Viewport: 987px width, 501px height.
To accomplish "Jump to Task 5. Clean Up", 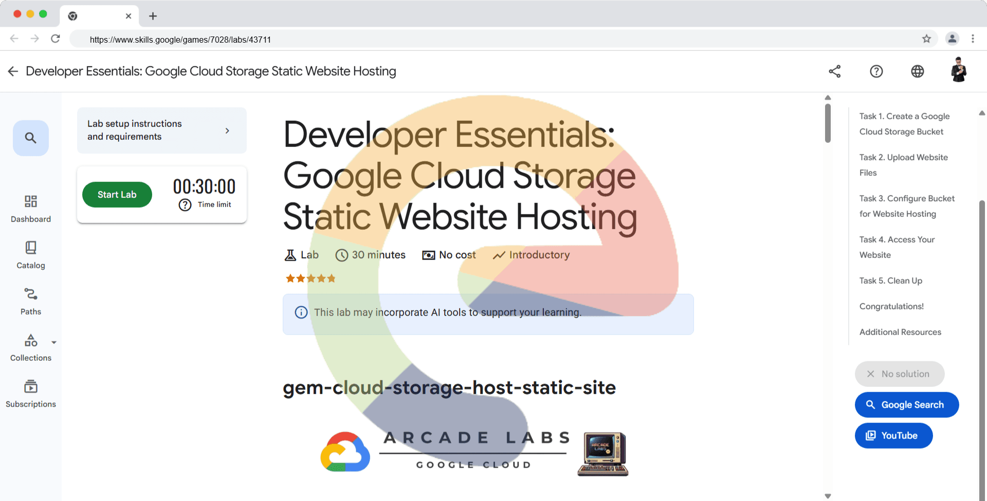I will pos(890,281).
